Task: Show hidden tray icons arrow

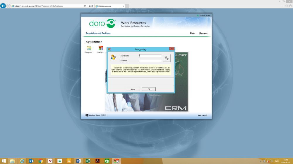Action: [261, 161]
